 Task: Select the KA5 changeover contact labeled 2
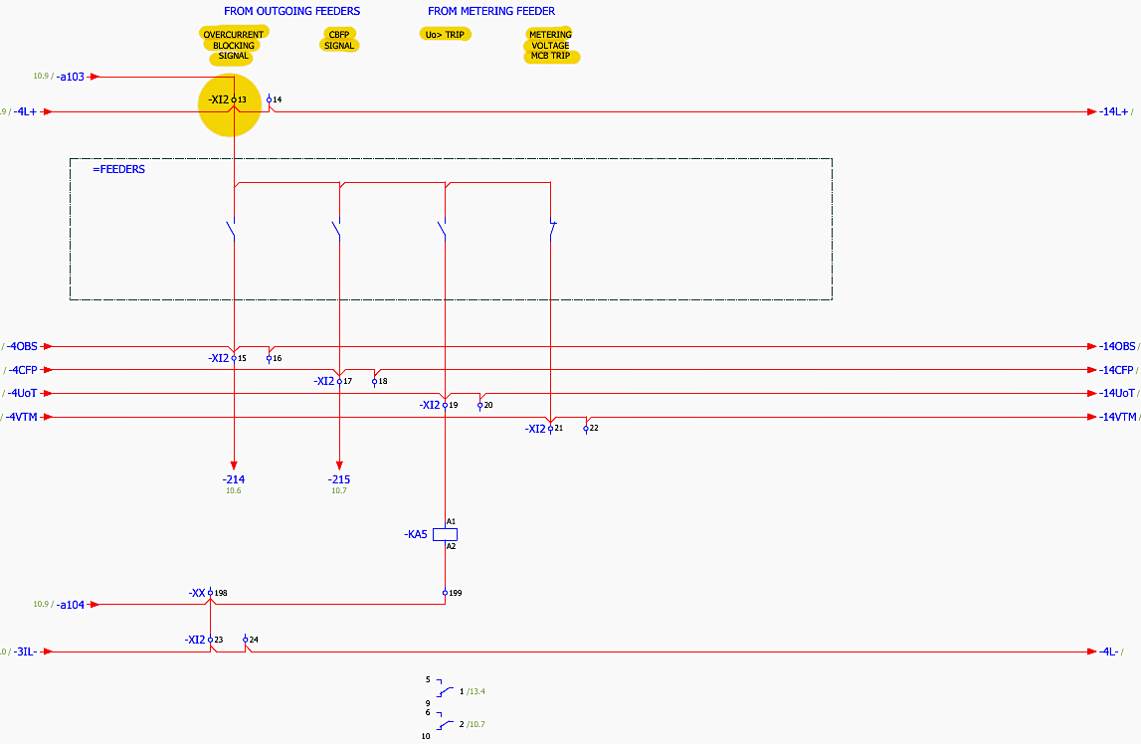coord(444,721)
